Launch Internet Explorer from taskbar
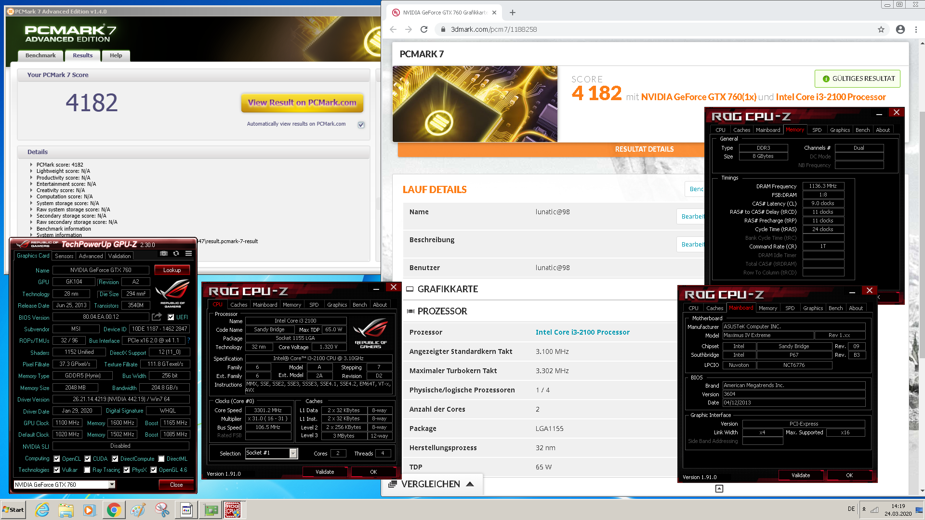This screenshot has width=925, height=520. [x=42, y=510]
